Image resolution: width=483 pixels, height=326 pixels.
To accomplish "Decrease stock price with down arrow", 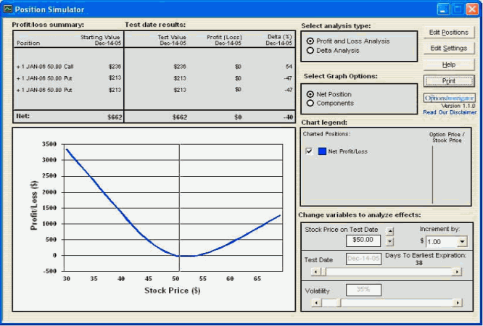I will point(390,242).
